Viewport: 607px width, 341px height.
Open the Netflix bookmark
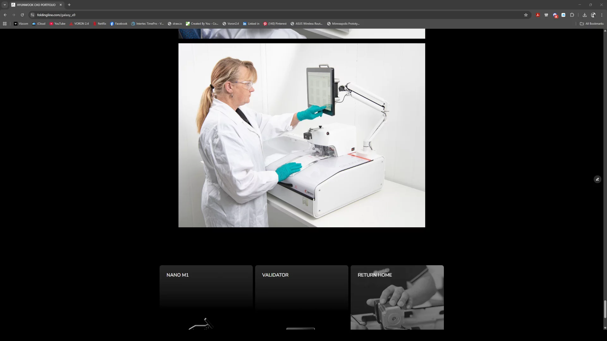100,24
